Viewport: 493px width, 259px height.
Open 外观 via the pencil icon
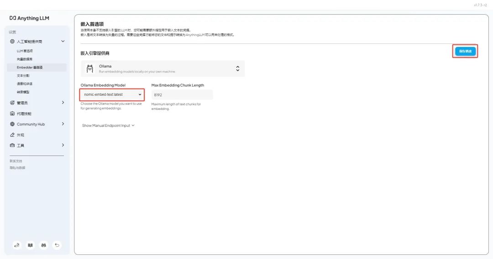click(12, 135)
